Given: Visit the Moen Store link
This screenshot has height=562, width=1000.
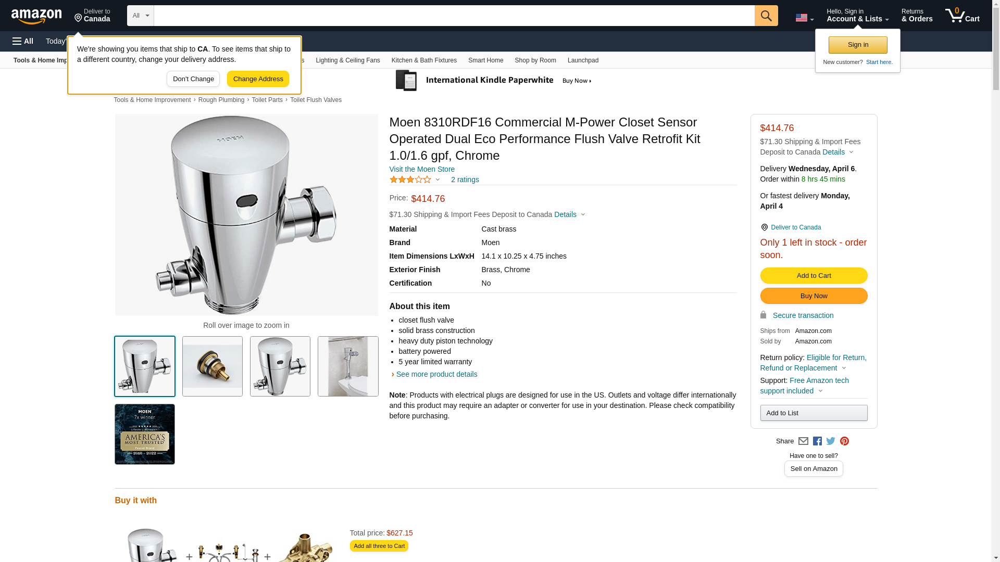Looking at the screenshot, I should click(x=422, y=169).
